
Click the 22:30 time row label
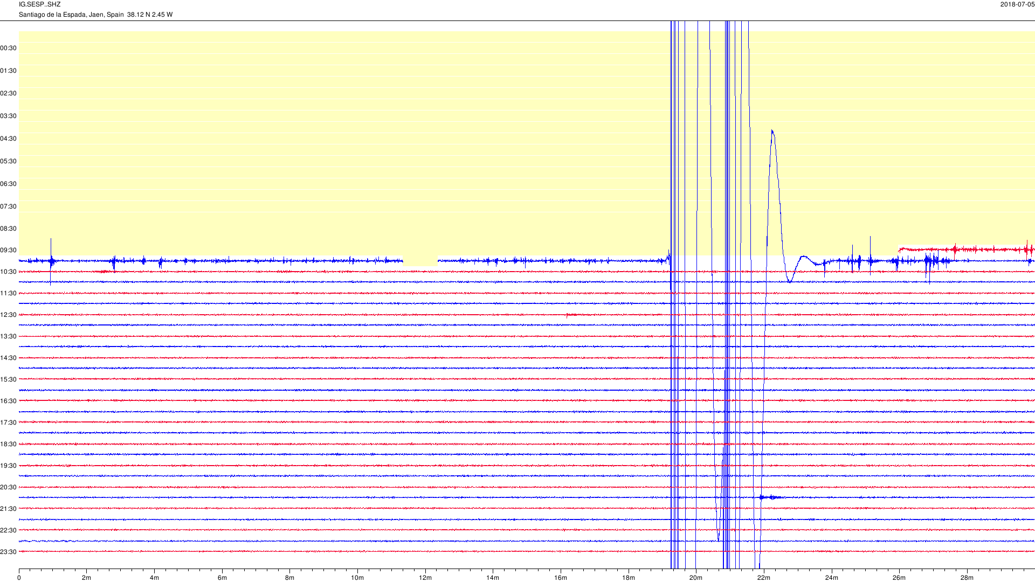tap(8, 530)
